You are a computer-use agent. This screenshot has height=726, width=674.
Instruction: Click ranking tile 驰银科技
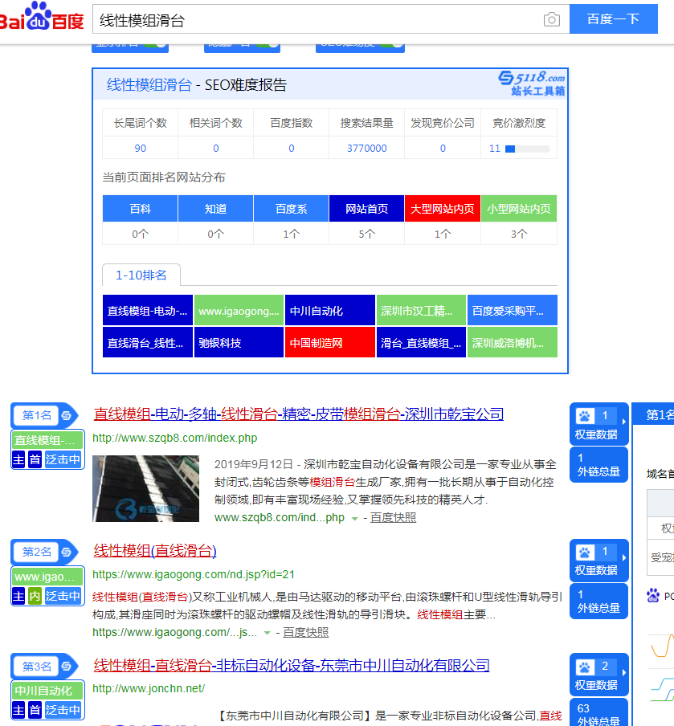click(x=239, y=343)
